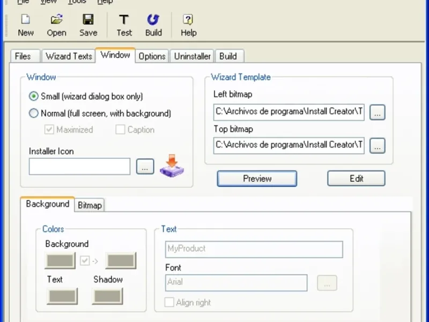This screenshot has height=322, width=429.
Task: Toggle the Caption checkbox
Action: tap(120, 129)
